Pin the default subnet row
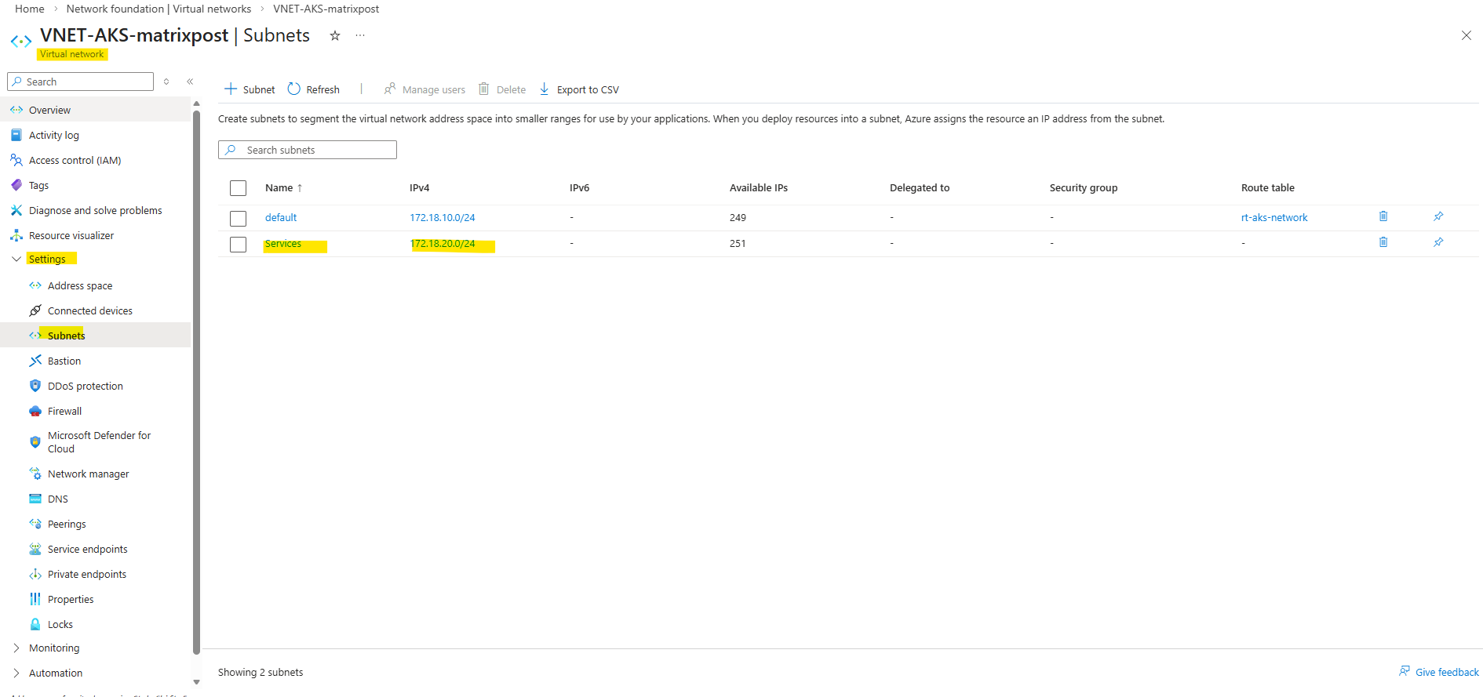Viewport: 1483px width, 697px height. pos(1438,216)
